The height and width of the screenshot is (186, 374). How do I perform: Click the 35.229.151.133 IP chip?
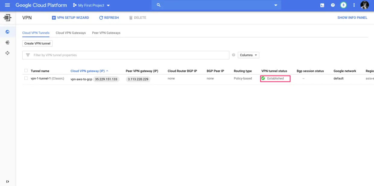coord(106,79)
